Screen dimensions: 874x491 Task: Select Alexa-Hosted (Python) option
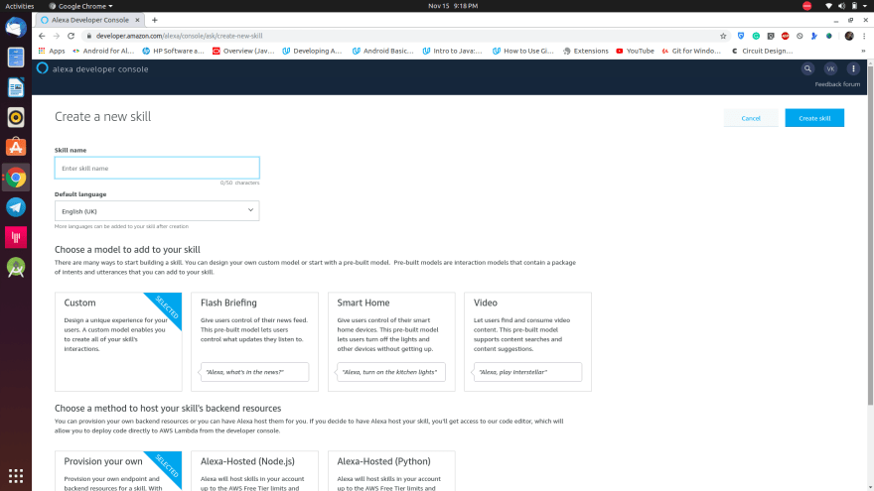point(391,471)
